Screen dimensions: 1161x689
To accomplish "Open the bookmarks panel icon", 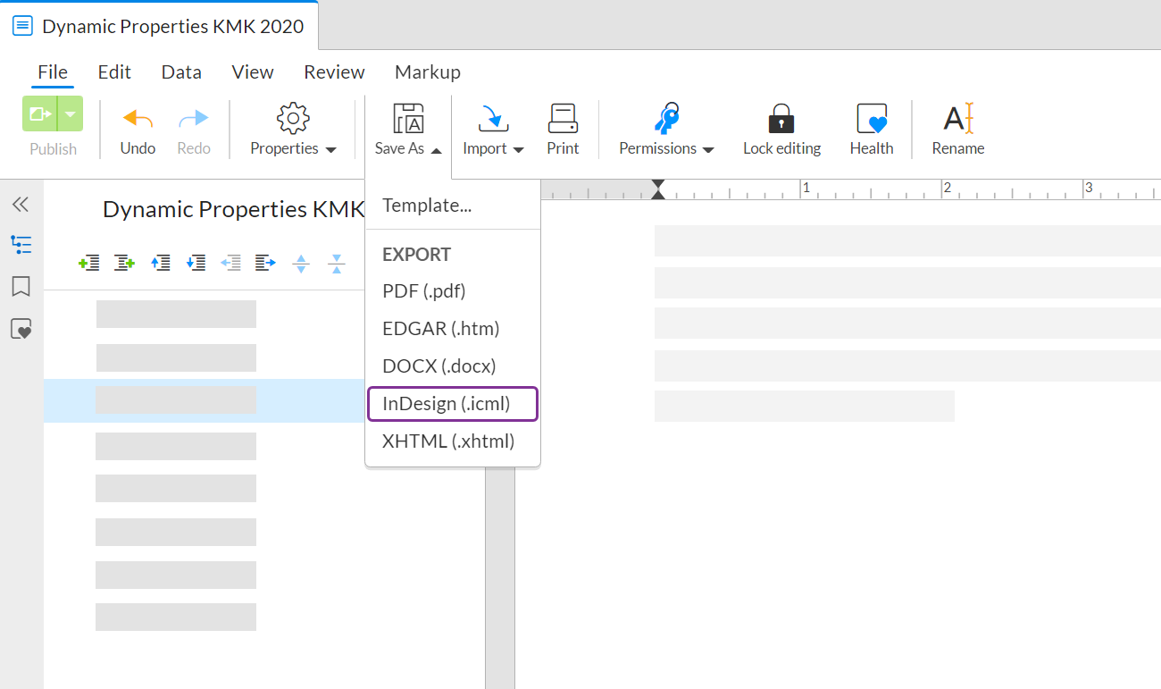I will click(x=21, y=287).
